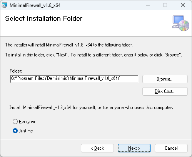Click the sentence starting 'The installer will install'

pos(69,45)
